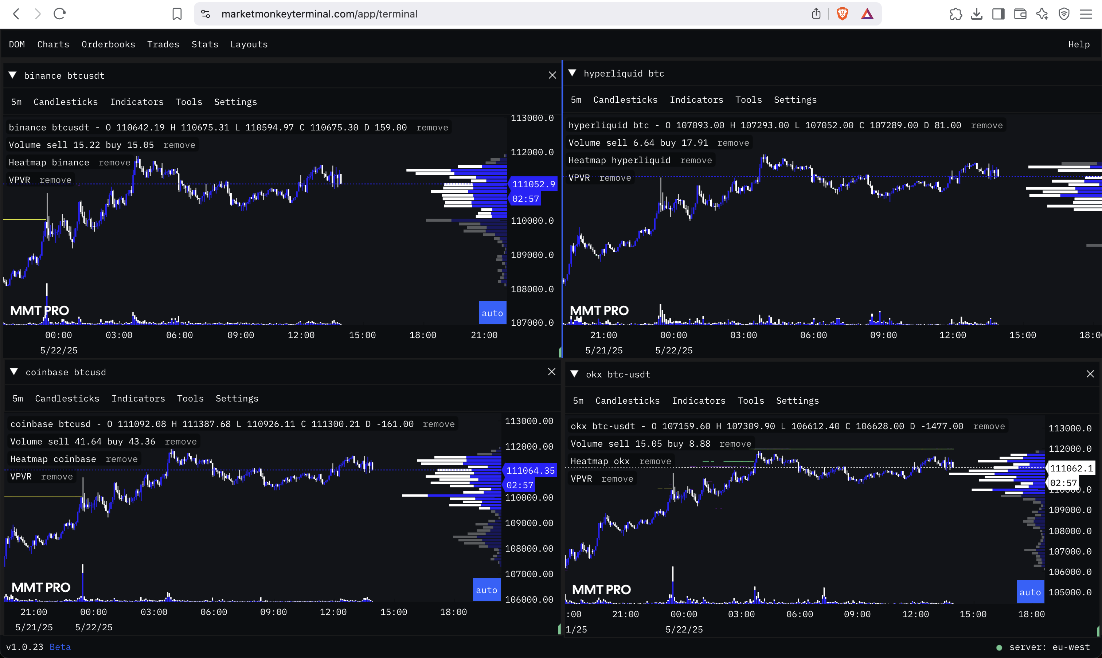
Task: Click the 111052.9 price marker on binance
Action: tap(533, 184)
